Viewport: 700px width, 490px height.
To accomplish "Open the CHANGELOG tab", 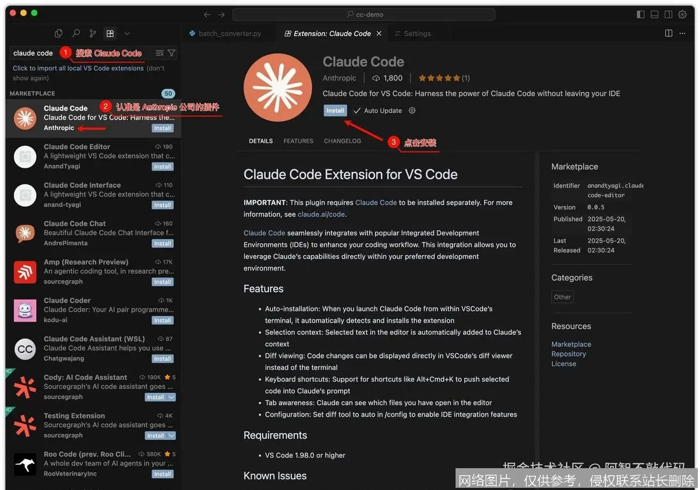I will coord(342,141).
